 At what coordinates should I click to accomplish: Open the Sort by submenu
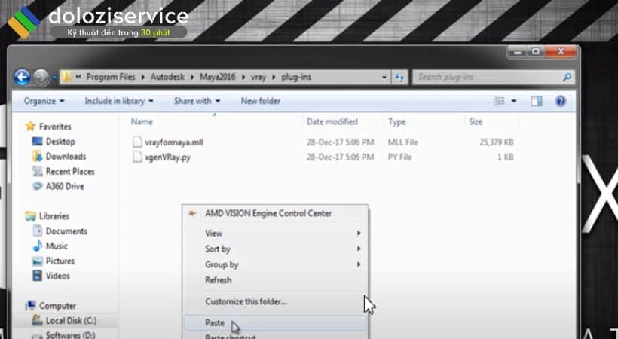click(x=276, y=249)
